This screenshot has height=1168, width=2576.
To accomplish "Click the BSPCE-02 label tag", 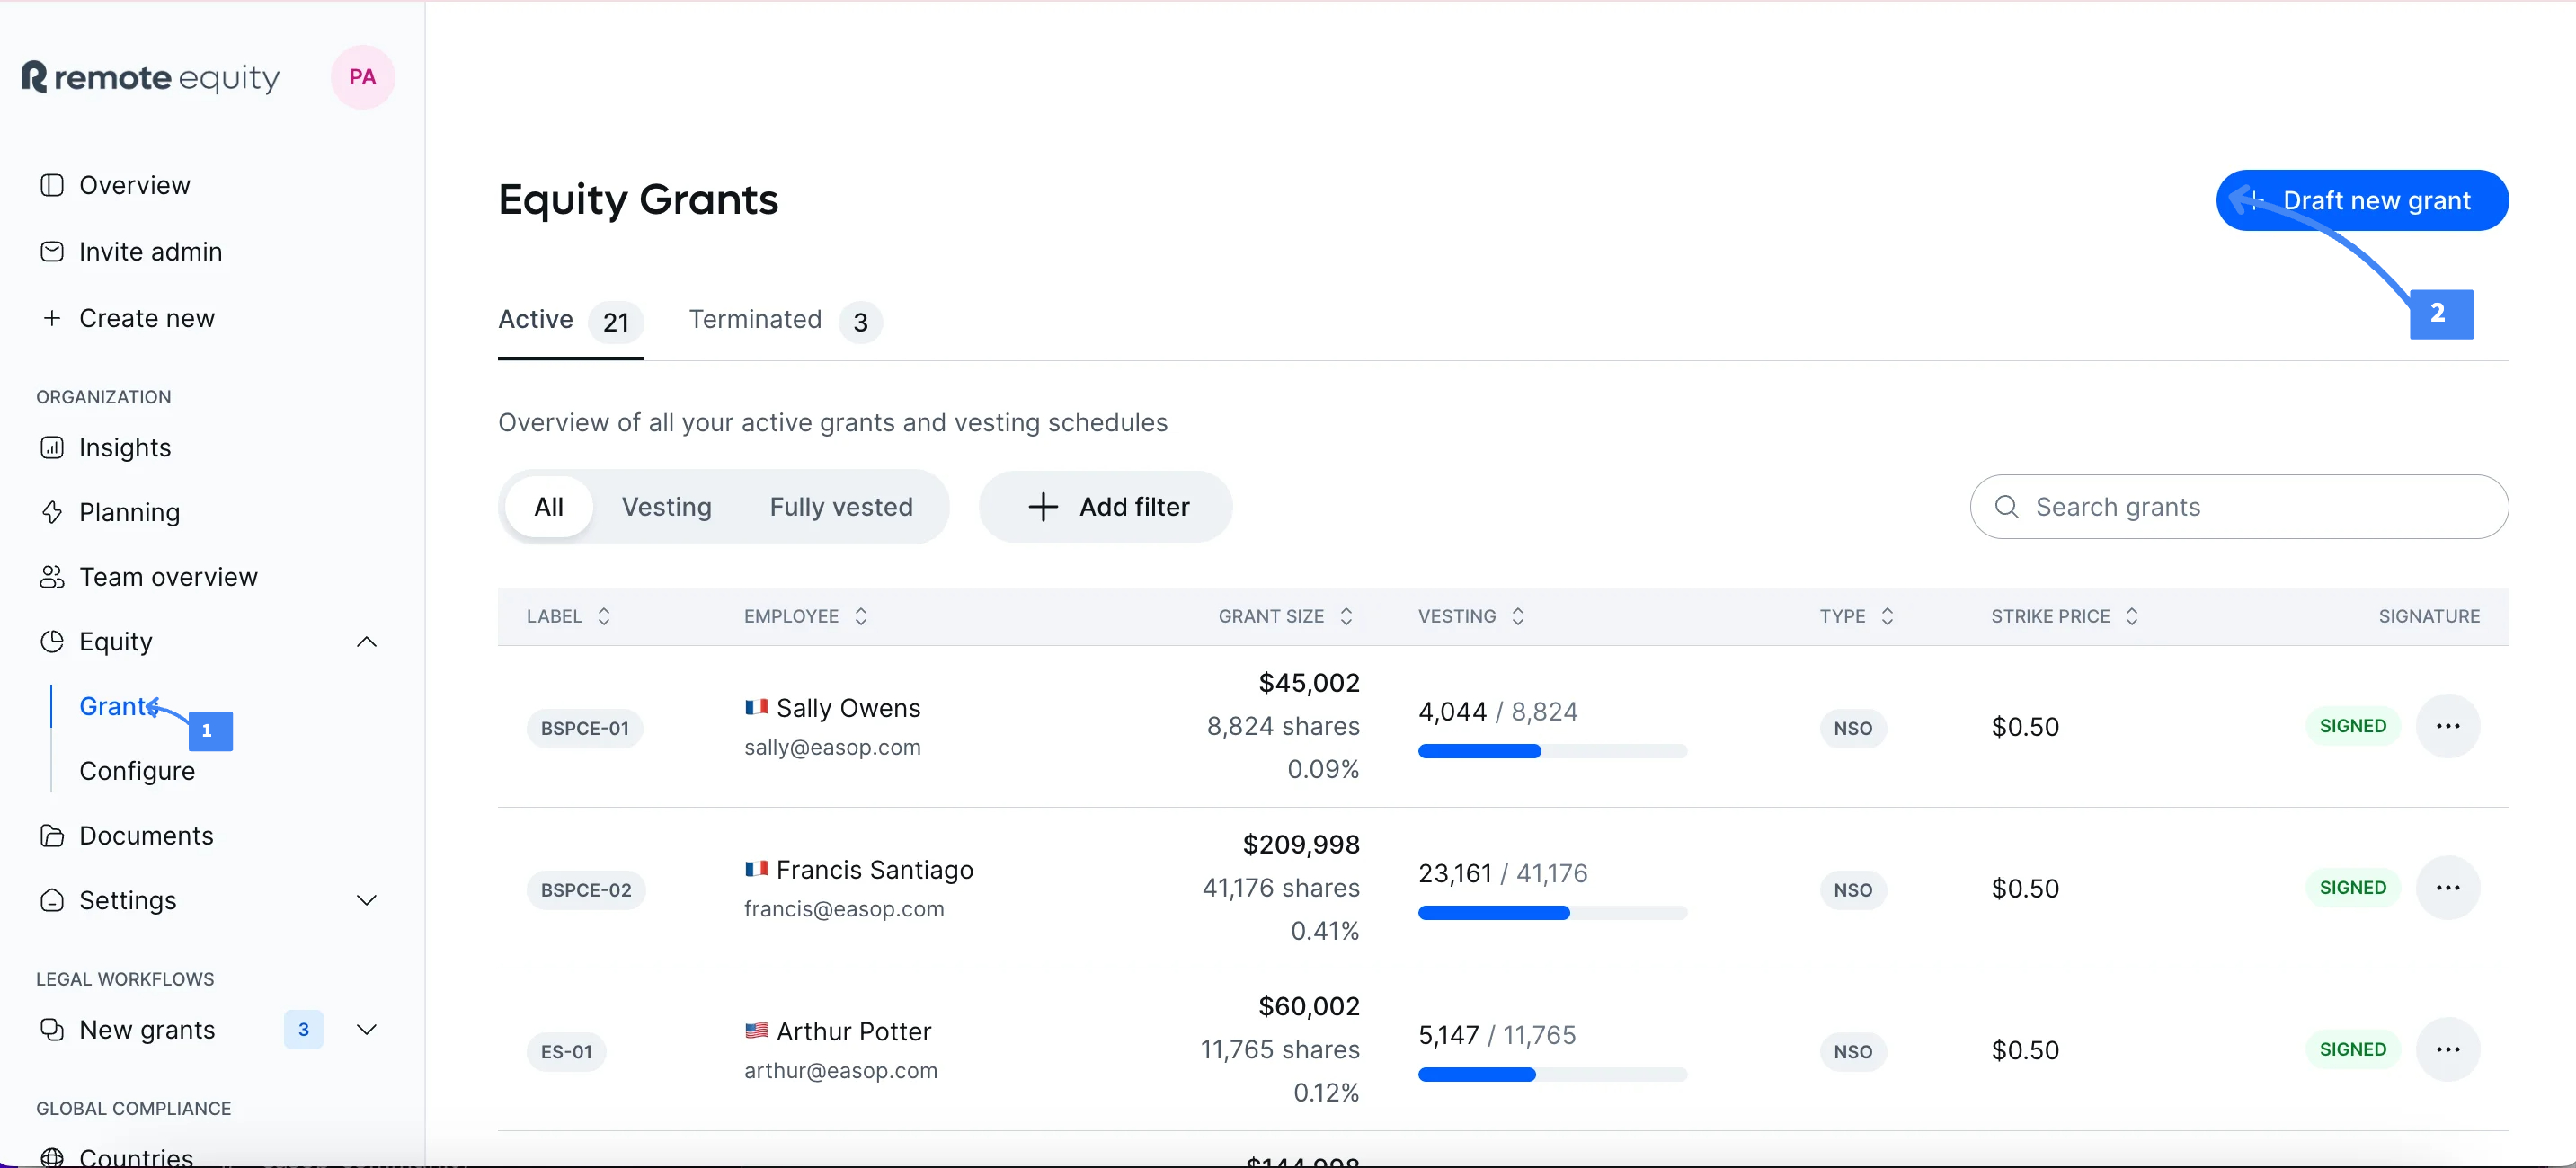I will click(586, 891).
